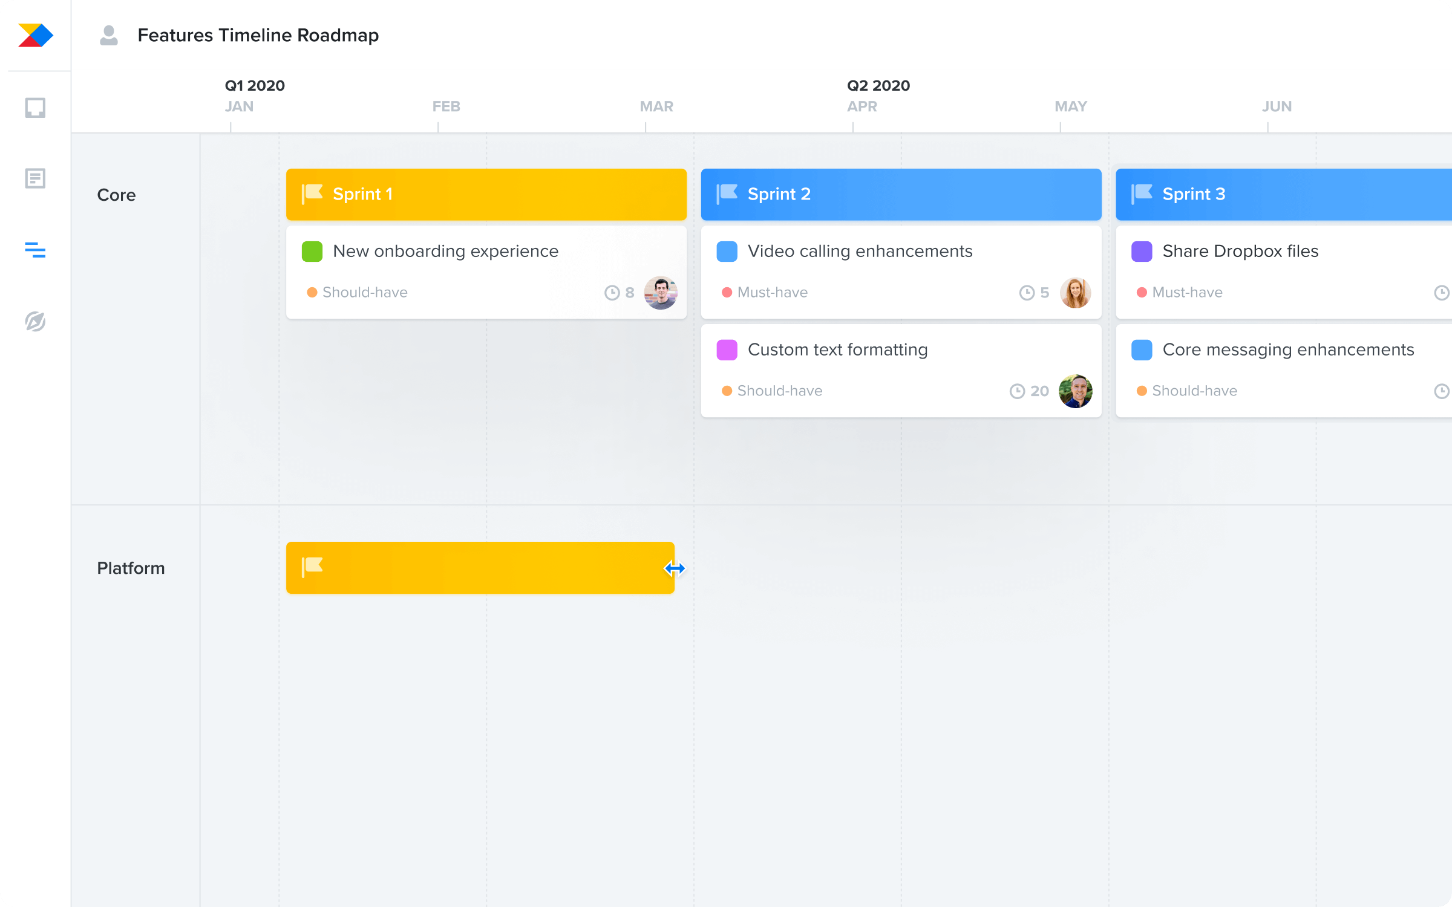This screenshot has width=1452, height=907.
Task: Open the assignee avatar on New onboarding experience
Action: click(x=661, y=293)
